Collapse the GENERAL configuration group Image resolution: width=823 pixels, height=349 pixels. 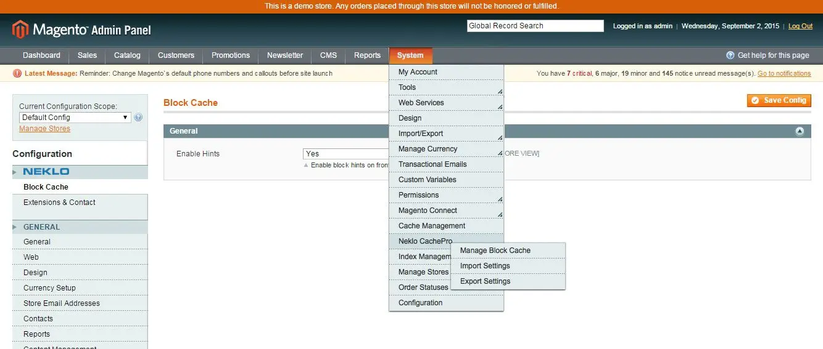[x=80, y=227]
